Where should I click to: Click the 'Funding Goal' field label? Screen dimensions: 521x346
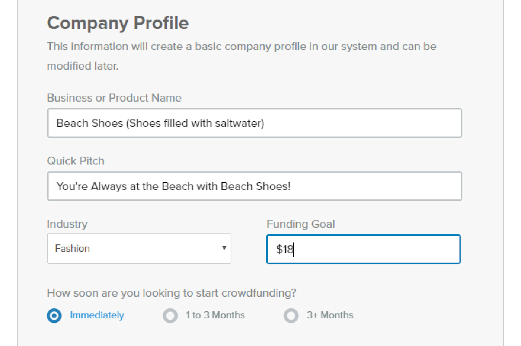tap(300, 224)
